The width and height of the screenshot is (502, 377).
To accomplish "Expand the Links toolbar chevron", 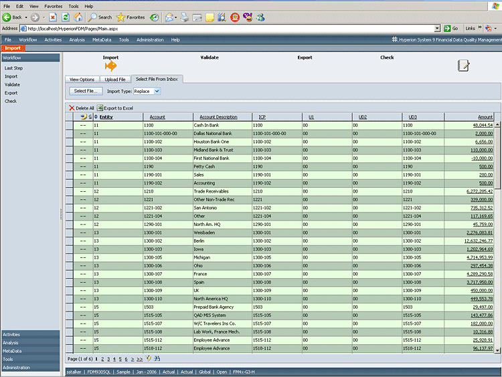I will [x=480, y=27].
